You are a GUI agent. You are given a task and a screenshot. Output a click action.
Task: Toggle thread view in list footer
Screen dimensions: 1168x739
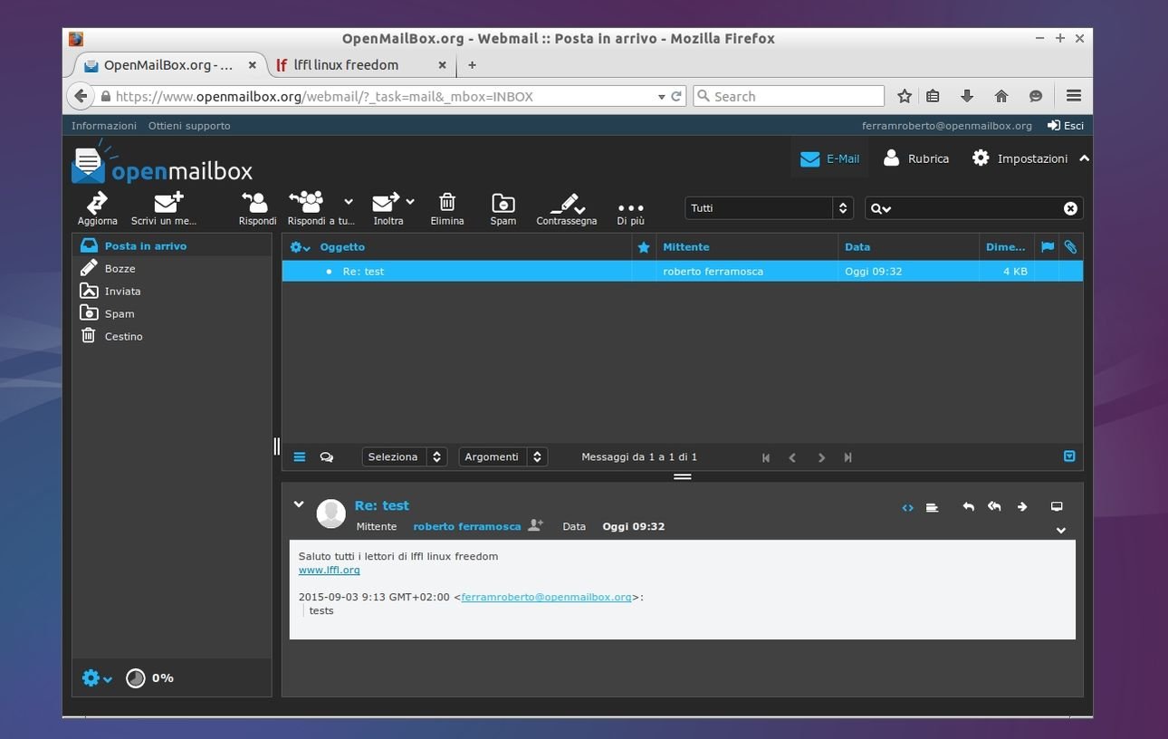(x=327, y=457)
